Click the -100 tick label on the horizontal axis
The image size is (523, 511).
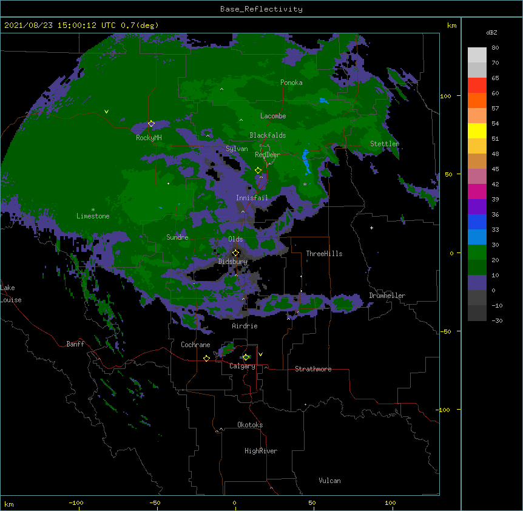(x=76, y=503)
